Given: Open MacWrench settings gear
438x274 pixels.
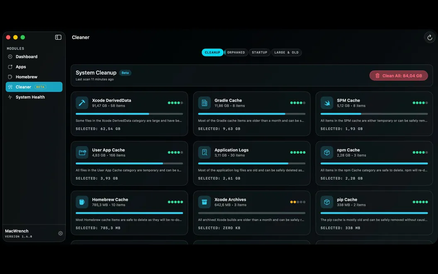Looking at the screenshot, I should pos(60,233).
